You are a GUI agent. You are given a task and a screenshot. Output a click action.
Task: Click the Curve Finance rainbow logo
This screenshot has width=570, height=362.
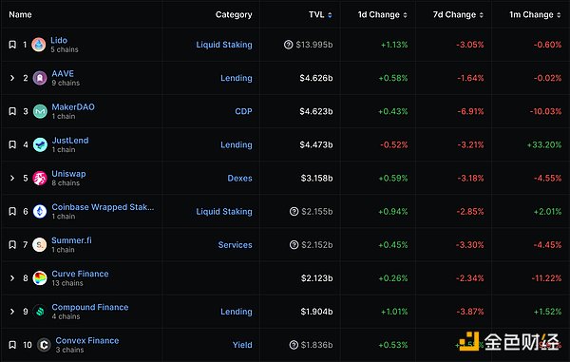point(40,278)
